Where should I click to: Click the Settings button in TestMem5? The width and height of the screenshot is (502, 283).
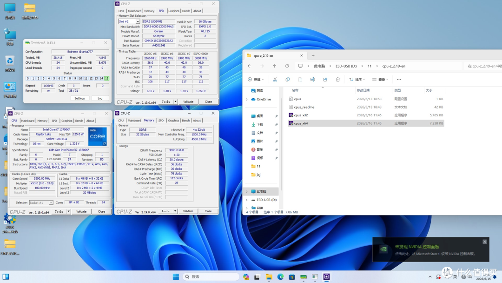[x=80, y=98]
